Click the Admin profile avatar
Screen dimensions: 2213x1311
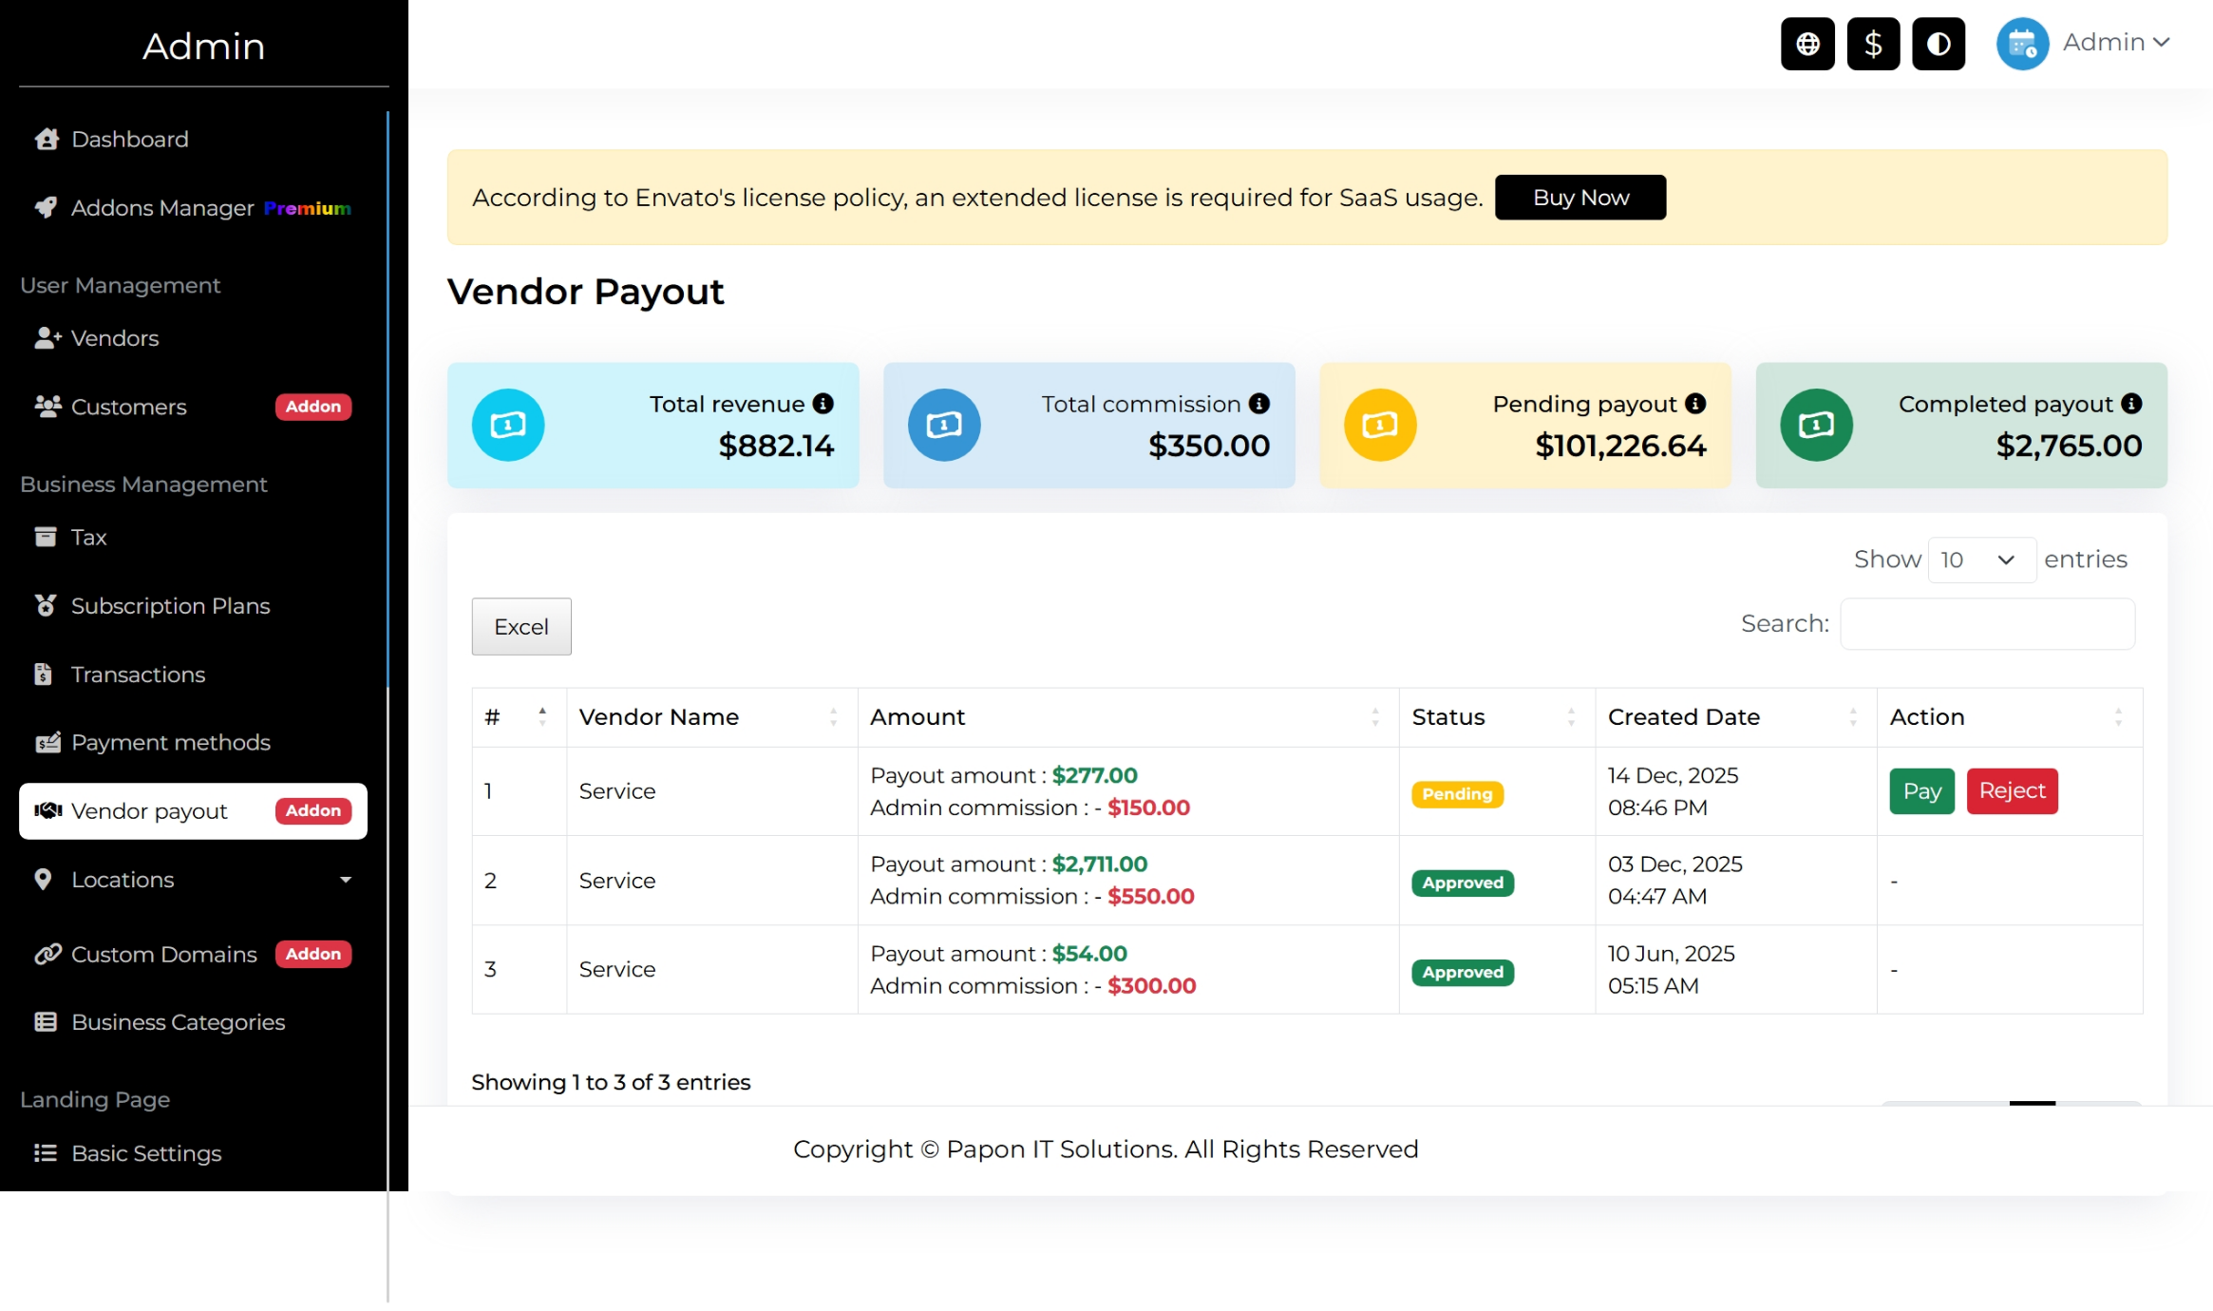coord(2022,44)
